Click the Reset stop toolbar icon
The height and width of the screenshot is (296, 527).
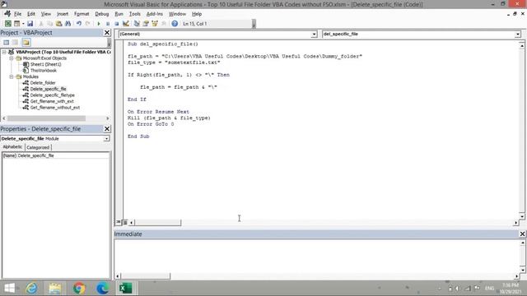[117, 24]
